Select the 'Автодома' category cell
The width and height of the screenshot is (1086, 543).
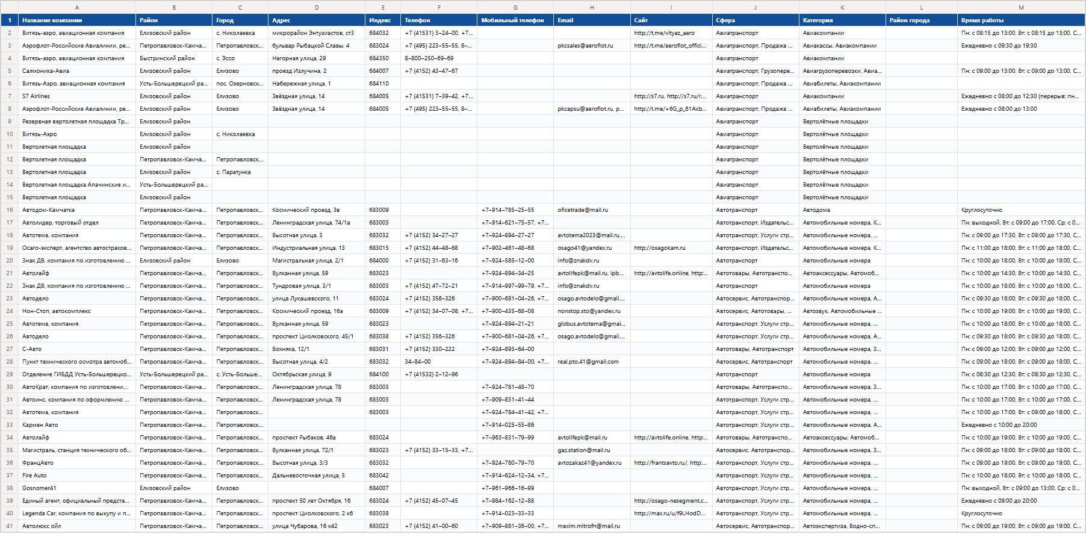pos(842,210)
